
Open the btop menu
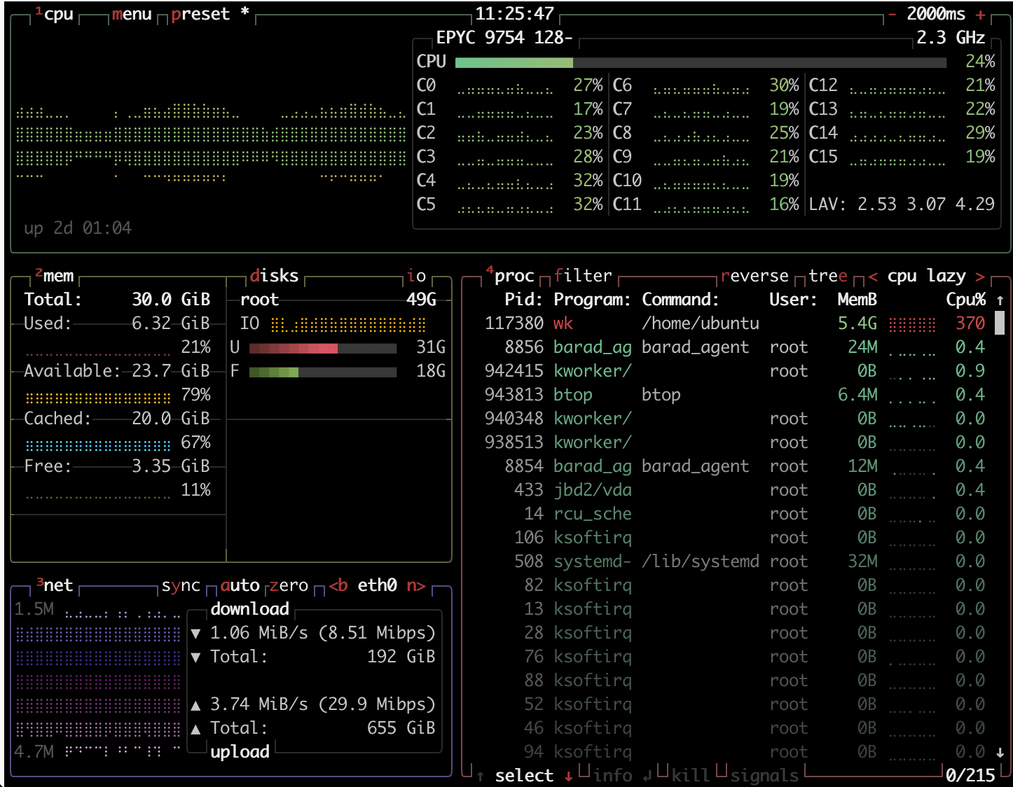click(x=132, y=15)
